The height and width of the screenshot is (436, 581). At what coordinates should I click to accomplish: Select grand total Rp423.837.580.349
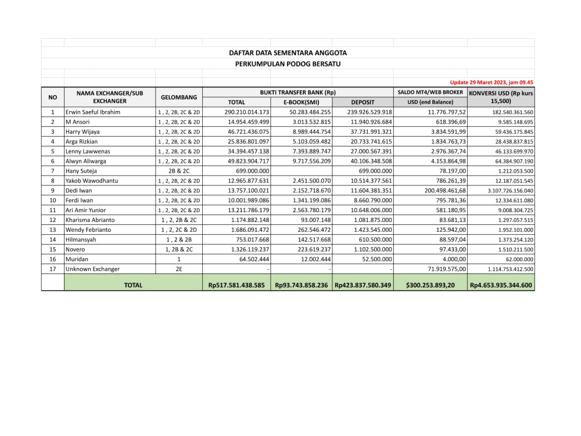click(x=363, y=285)
